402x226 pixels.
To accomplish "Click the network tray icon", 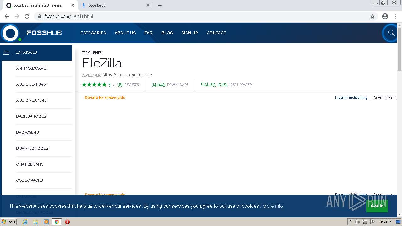I will [365, 222].
